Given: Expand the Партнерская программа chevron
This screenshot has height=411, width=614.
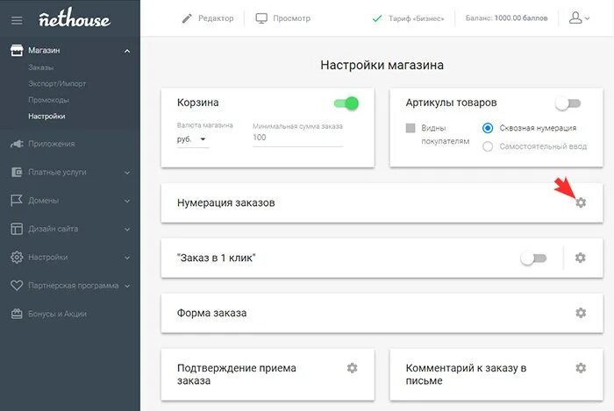Looking at the screenshot, I should click(127, 286).
